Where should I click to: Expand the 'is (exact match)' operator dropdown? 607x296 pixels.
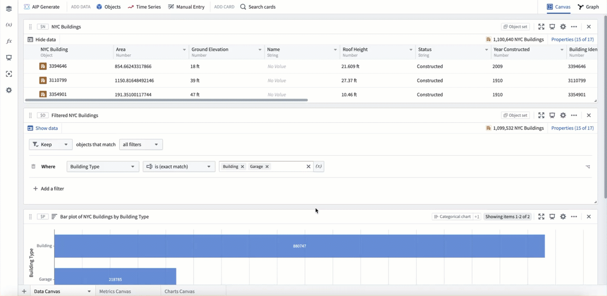click(179, 167)
